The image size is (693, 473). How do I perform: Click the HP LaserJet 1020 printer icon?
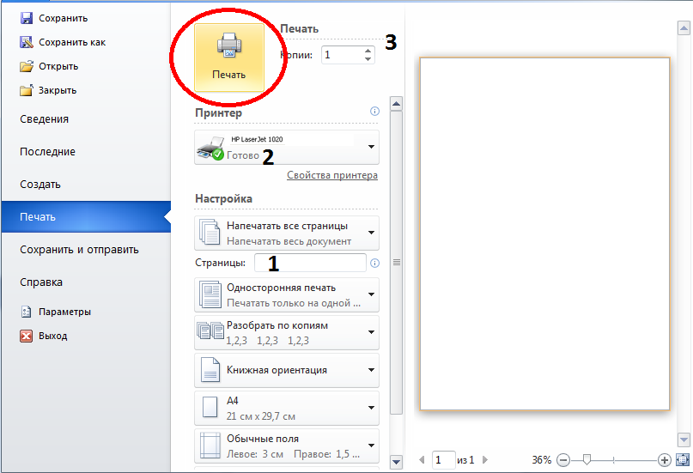pos(210,148)
